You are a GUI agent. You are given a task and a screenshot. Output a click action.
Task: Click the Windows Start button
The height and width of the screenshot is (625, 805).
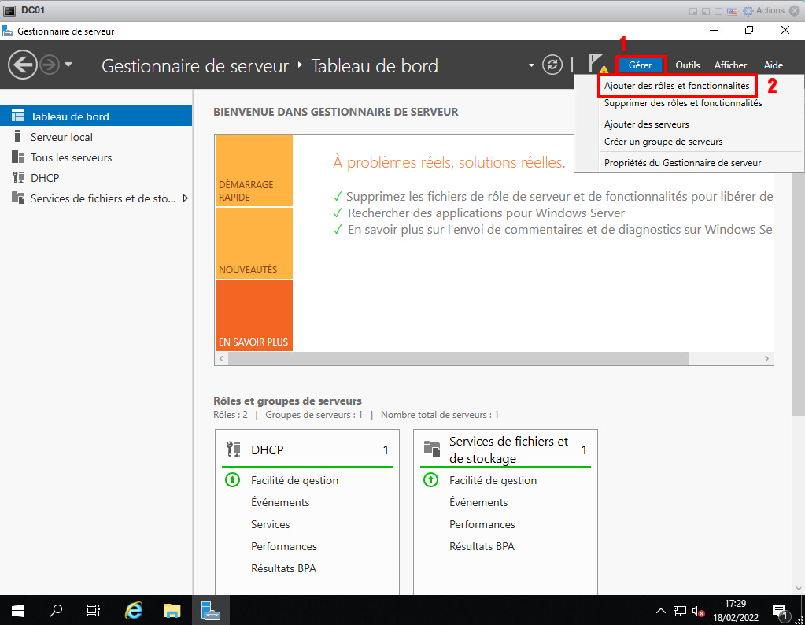tap(18, 610)
